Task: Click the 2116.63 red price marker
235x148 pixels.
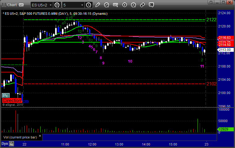Action: 225,38
